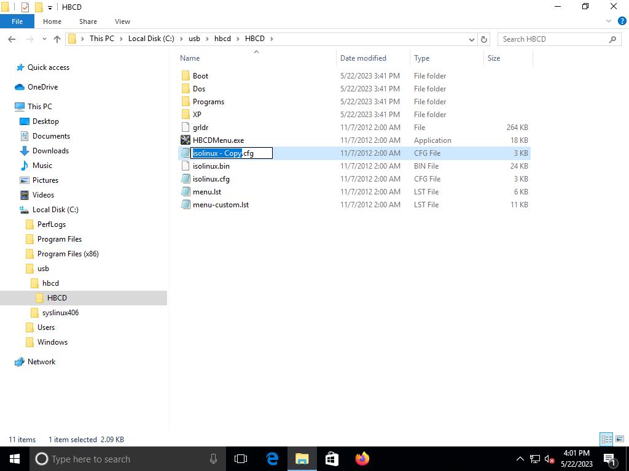The image size is (629, 471).
Task: Refresh the HBCD folder view
Action: point(483,39)
